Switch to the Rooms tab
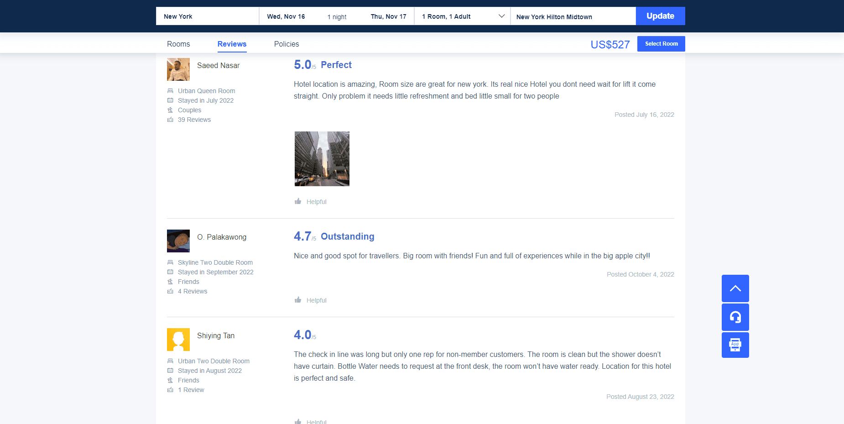 tap(178, 44)
